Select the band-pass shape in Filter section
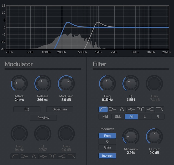The width and height of the screenshot is (174, 165). tap(122, 109)
